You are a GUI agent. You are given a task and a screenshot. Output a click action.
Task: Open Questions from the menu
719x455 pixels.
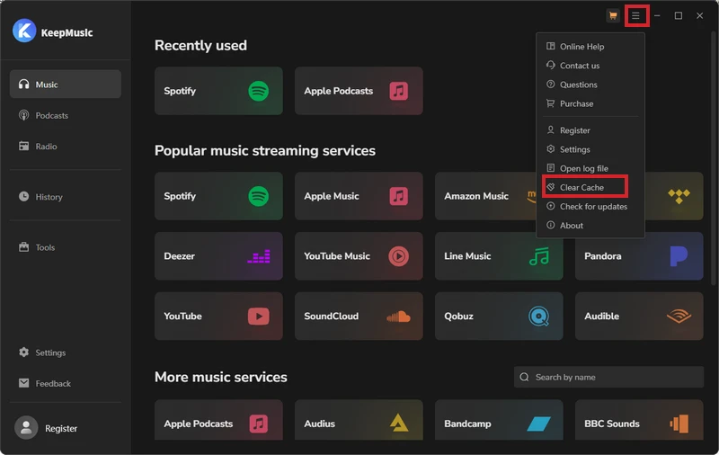pyautogui.click(x=590, y=85)
